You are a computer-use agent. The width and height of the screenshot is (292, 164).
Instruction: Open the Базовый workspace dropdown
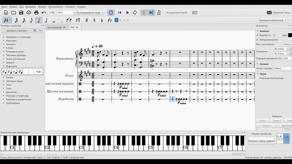(x=273, y=20)
